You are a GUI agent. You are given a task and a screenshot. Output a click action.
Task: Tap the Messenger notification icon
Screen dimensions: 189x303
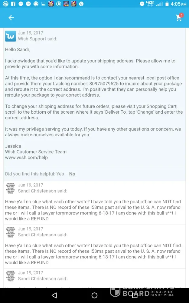coord(28,4)
